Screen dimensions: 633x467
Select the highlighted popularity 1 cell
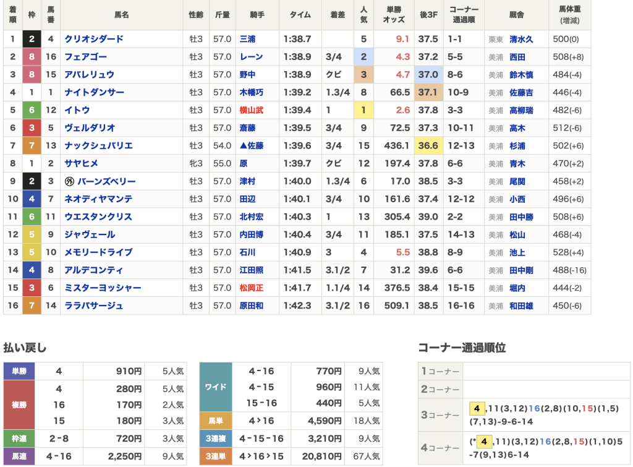(x=363, y=110)
